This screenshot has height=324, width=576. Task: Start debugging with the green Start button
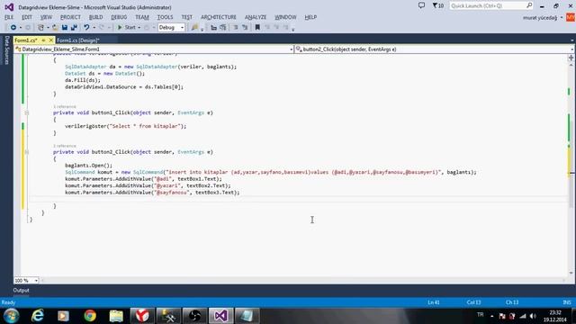coord(127,28)
